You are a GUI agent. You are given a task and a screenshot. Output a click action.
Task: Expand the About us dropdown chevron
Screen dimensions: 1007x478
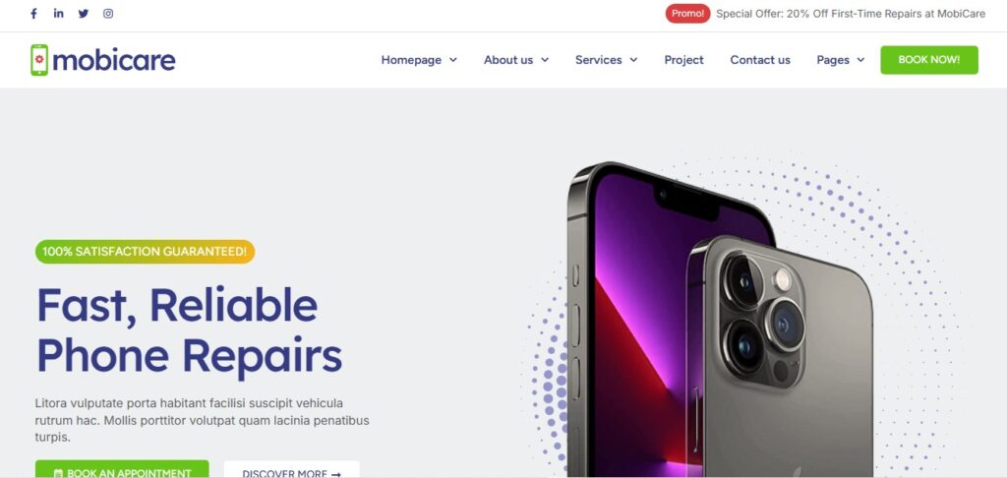[x=545, y=60]
